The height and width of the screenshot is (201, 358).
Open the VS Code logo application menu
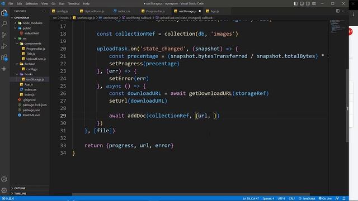(3, 3)
